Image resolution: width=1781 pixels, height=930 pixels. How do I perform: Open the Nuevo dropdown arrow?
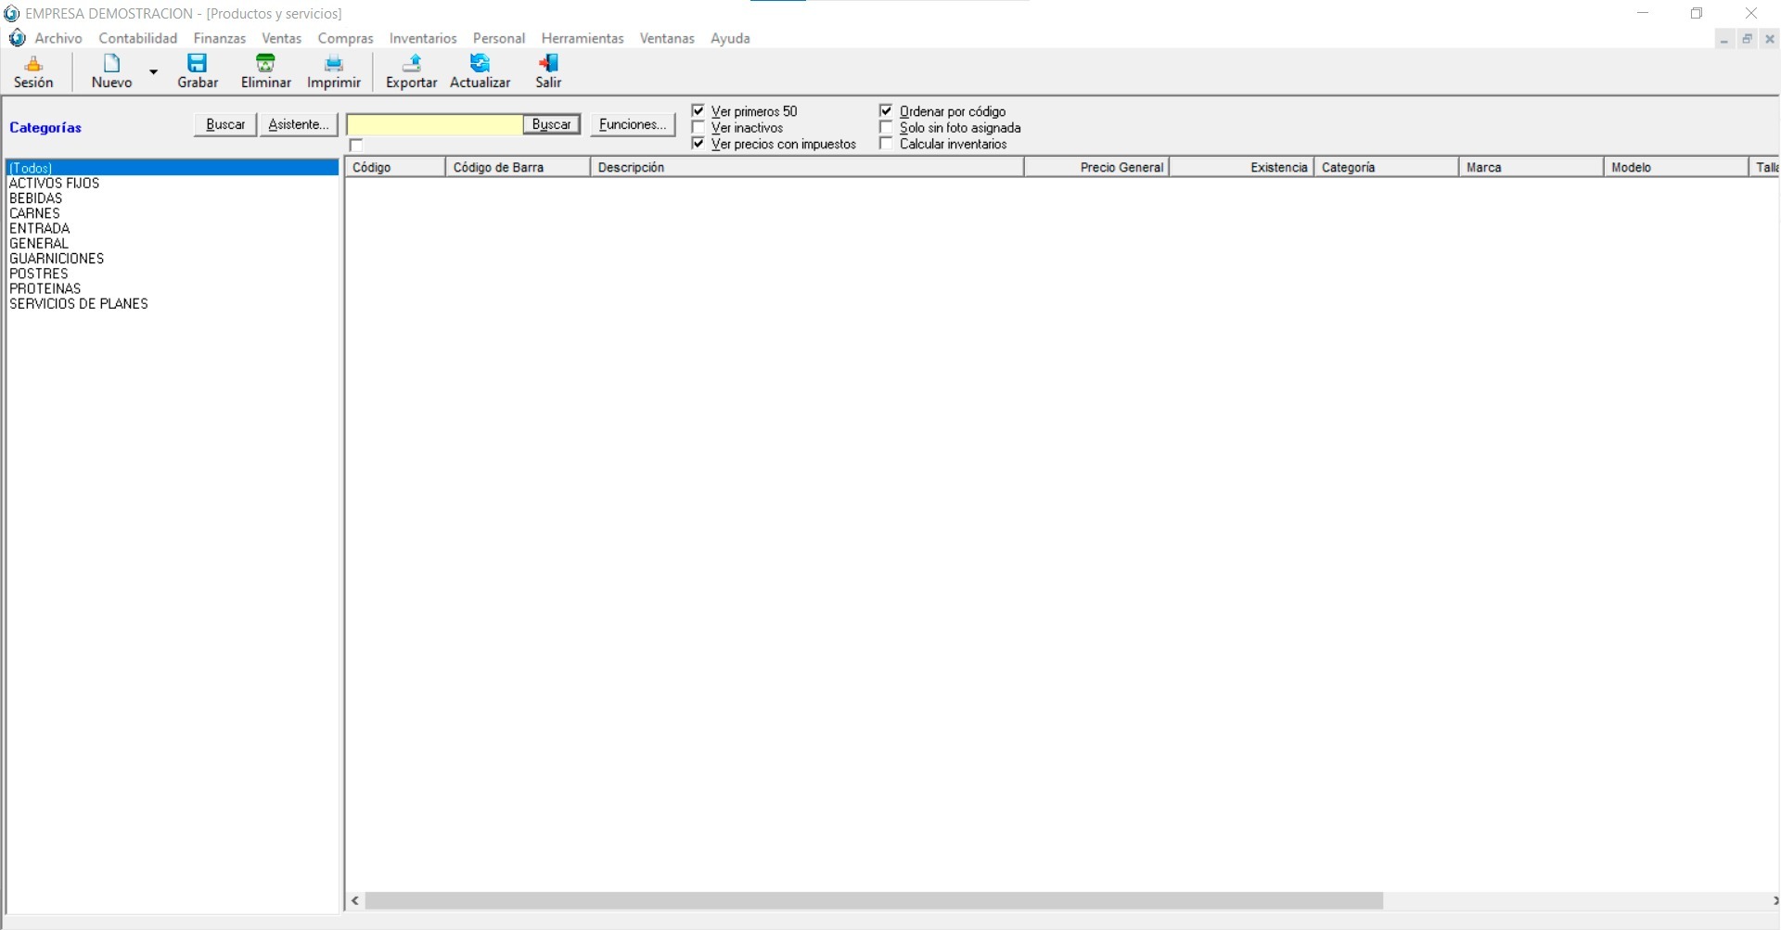154,72
